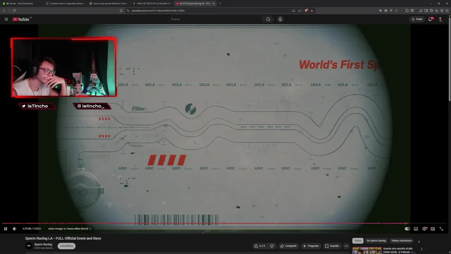Switch to 'Southern Island' browser tab
Screen dimensions: 451x254
point(65,3)
